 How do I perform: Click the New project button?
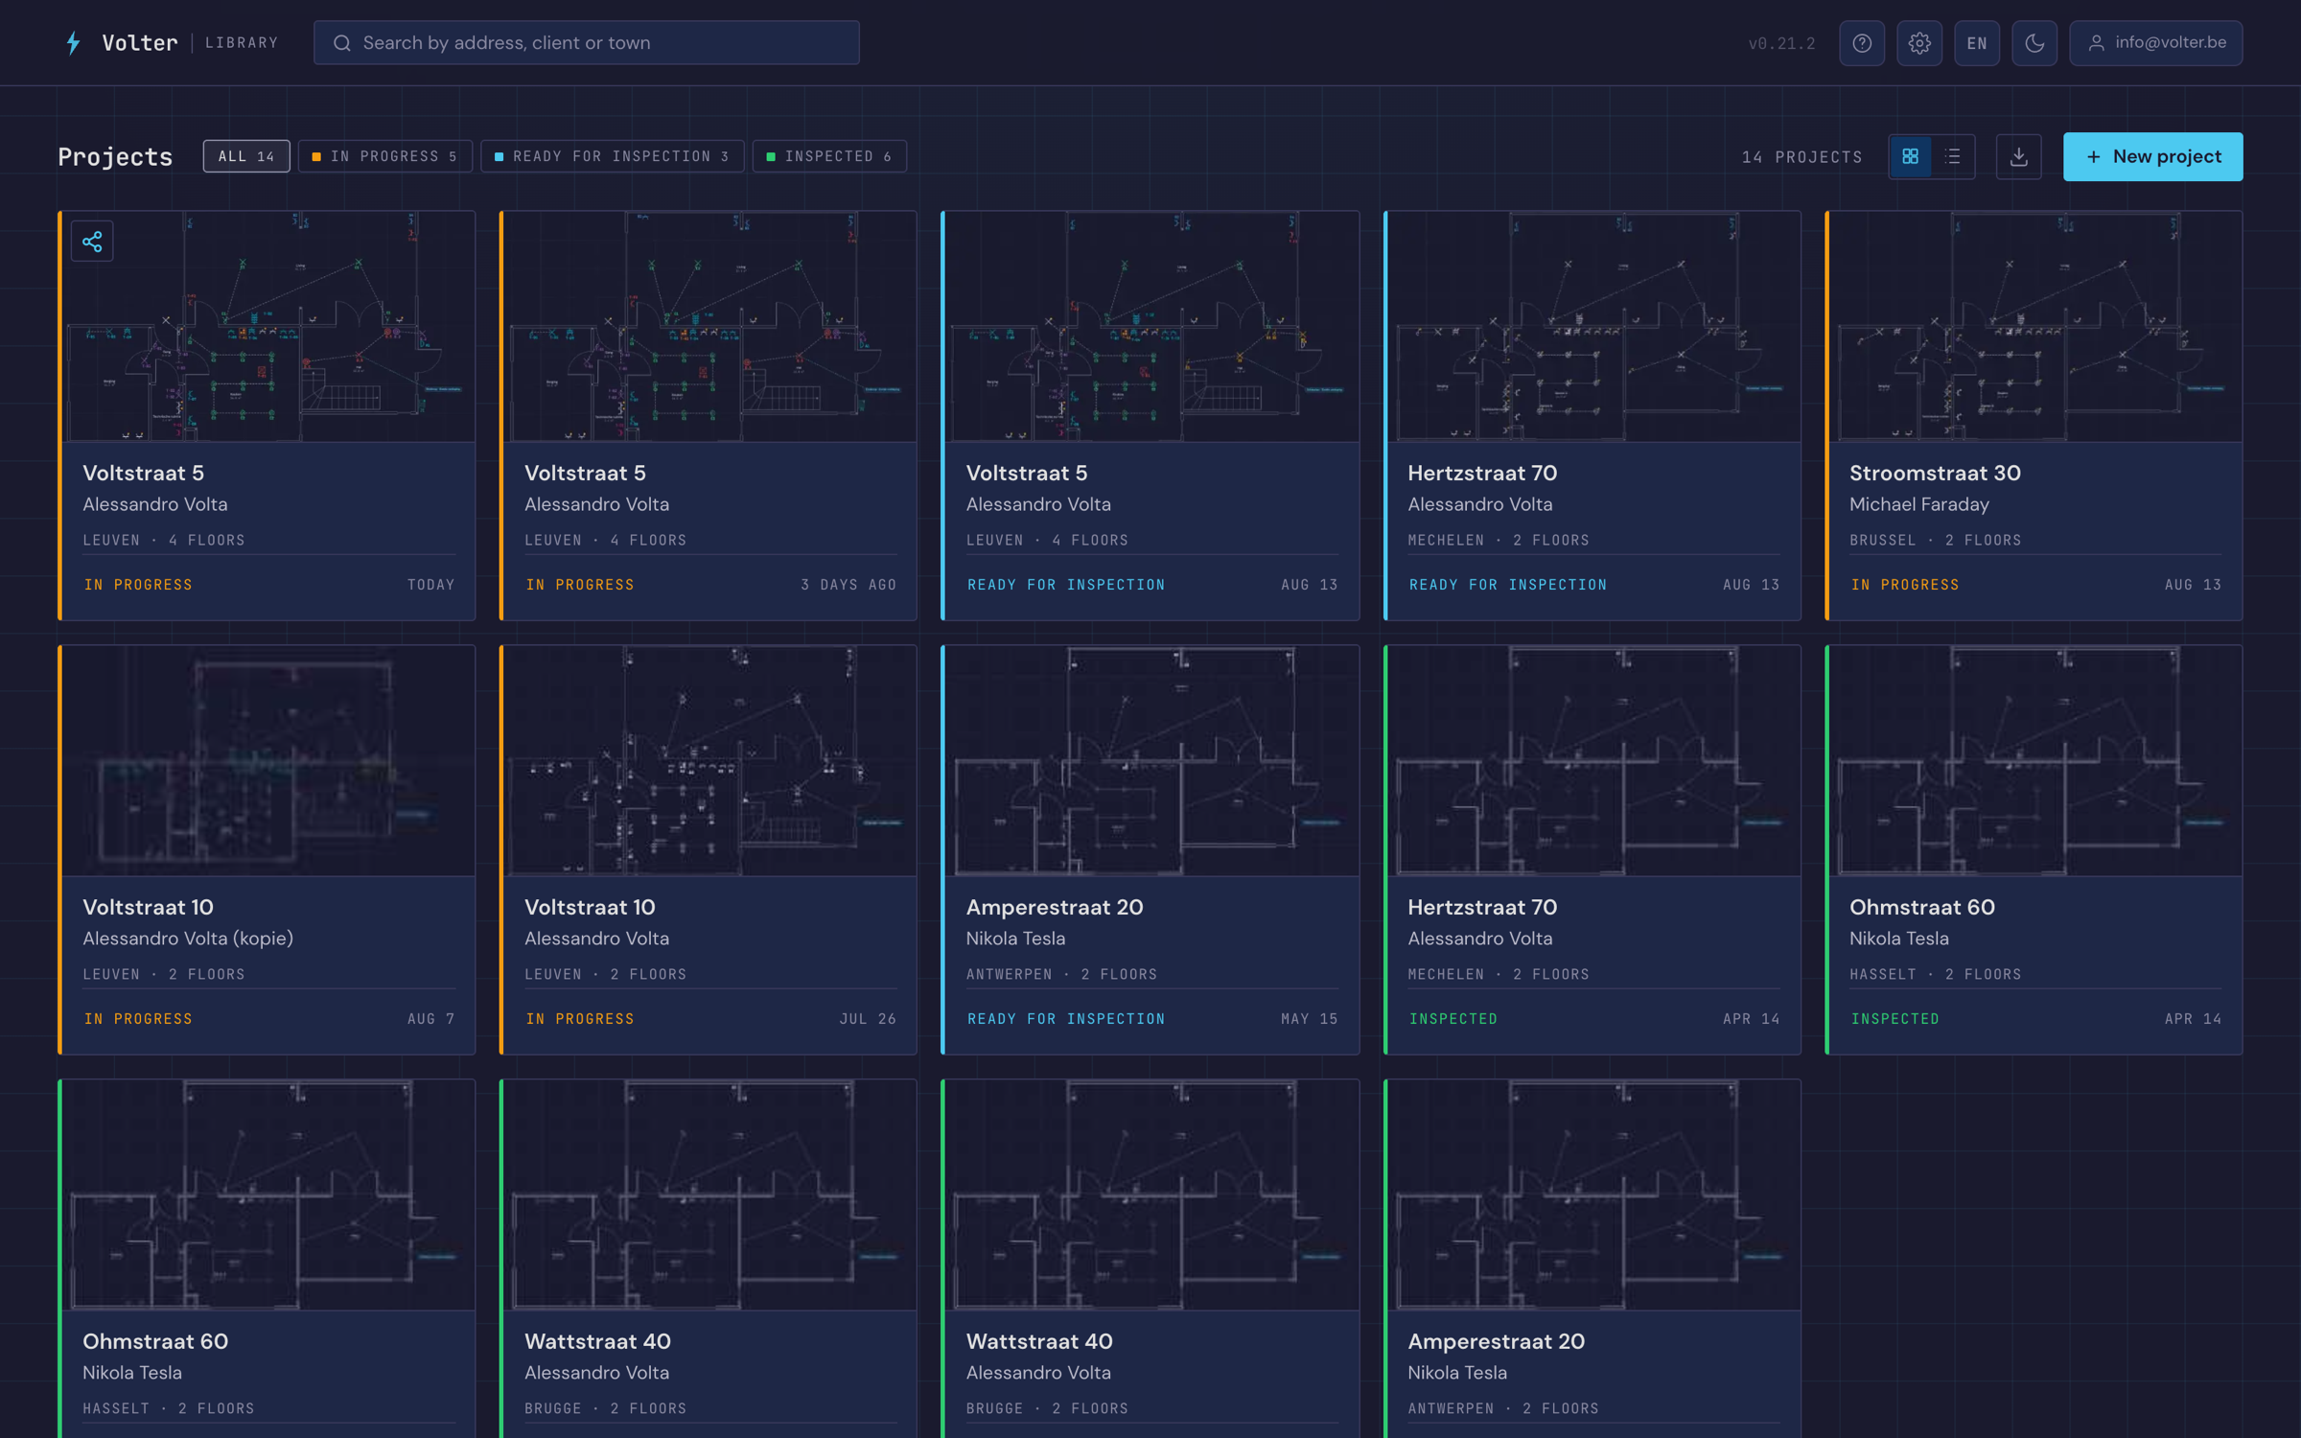tap(2153, 156)
